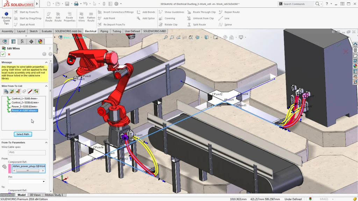This screenshot has width=358, height=201.
Task: Create a new document from the top toolbar
Action: [x=49, y=3]
